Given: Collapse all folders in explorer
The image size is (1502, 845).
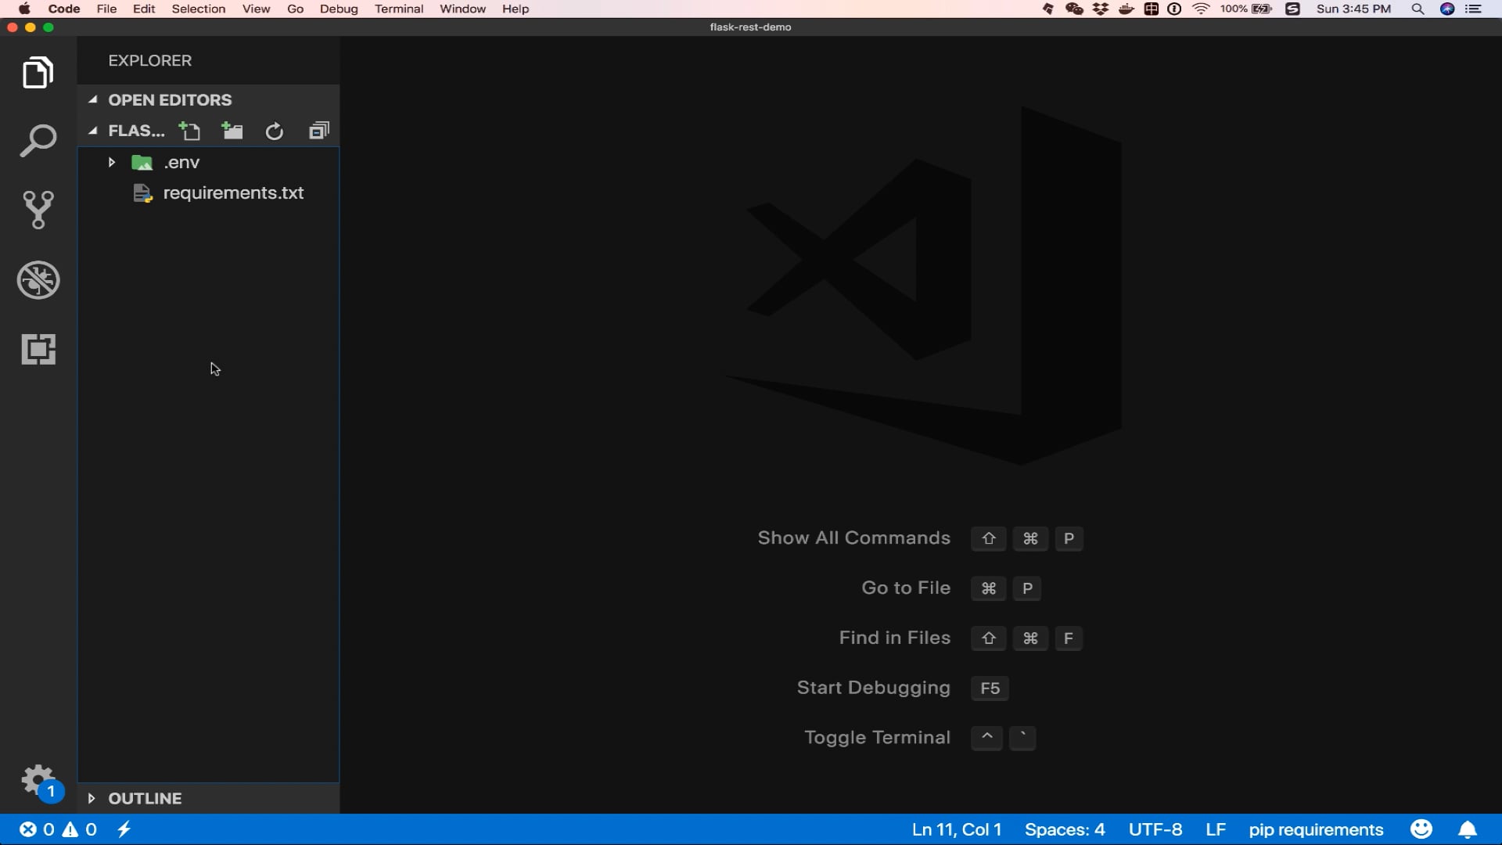Looking at the screenshot, I should coord(318,131).
